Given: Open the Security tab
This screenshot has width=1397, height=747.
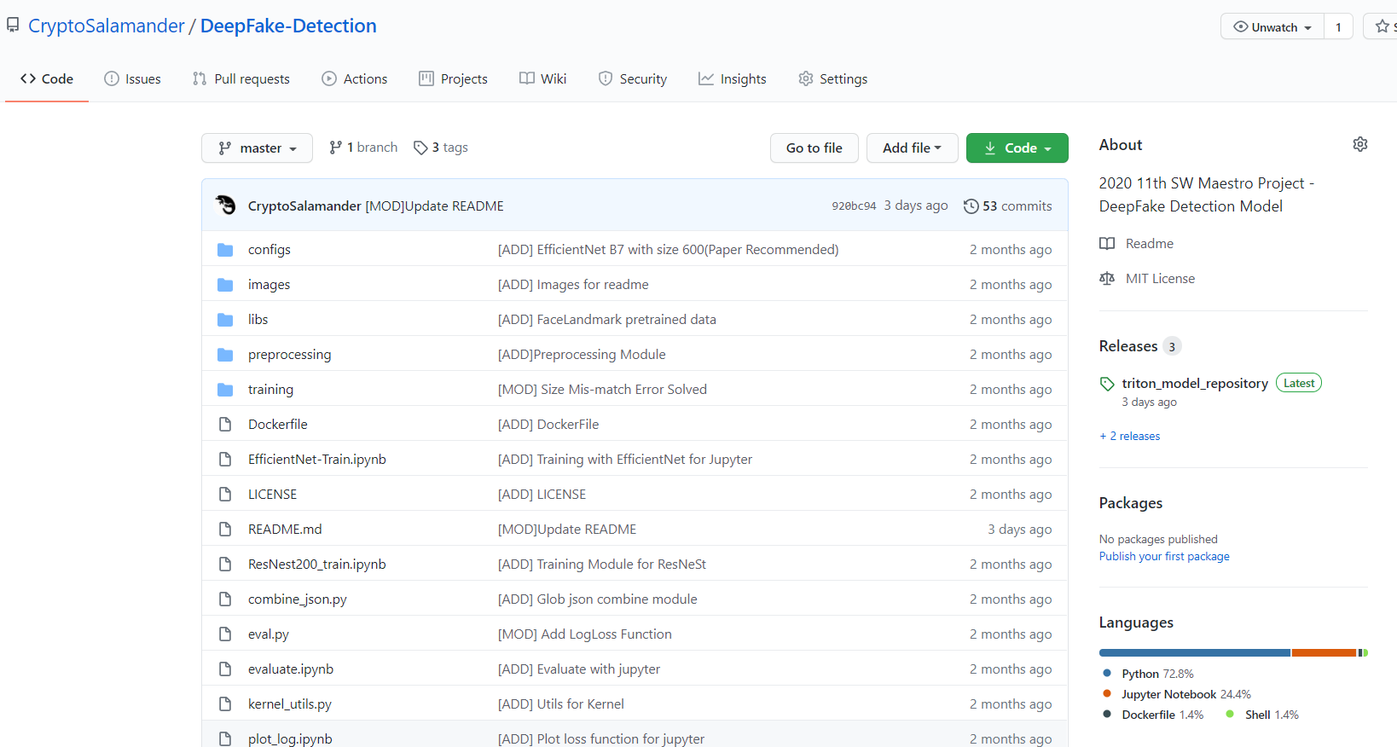Looking at the screenshot, I should [633, 78].
